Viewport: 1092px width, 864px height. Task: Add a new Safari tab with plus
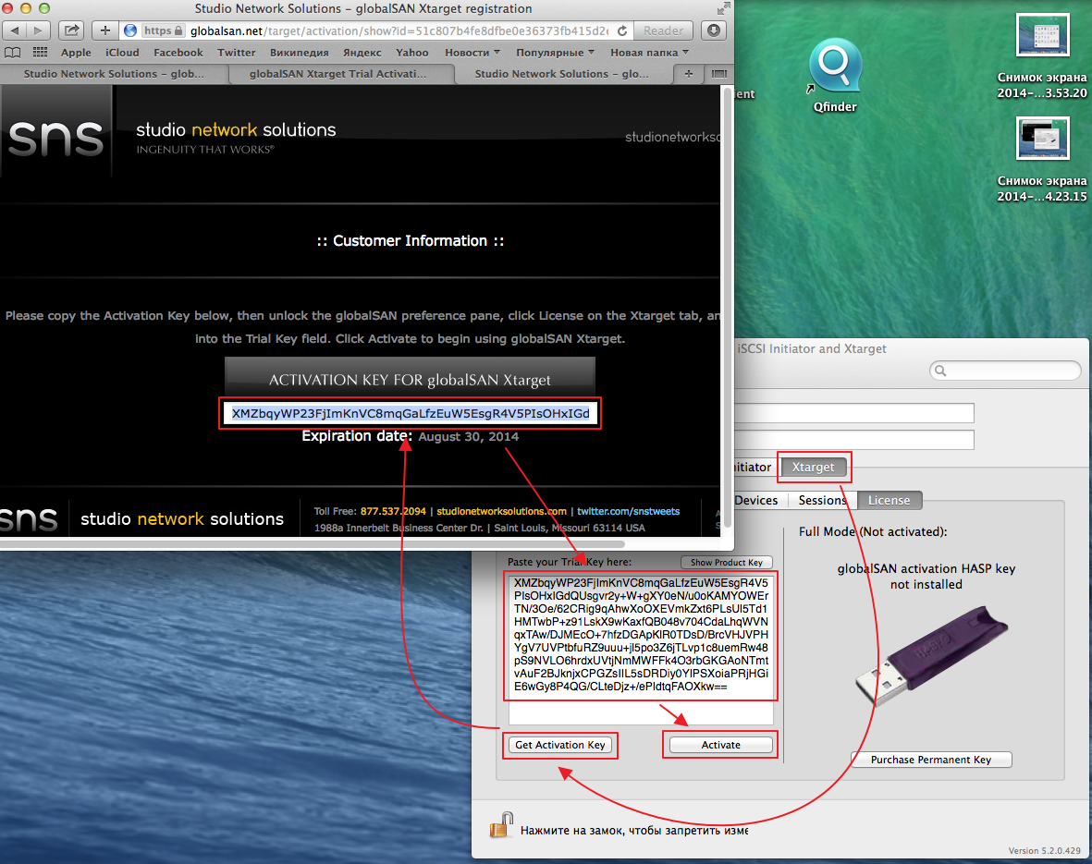(689, 74)
